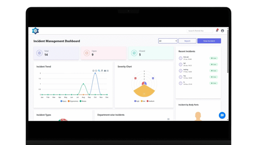Viewport: 257px width, 145px height.
Task: Click the gear logo in top-left corner
Action: point(35,31)
